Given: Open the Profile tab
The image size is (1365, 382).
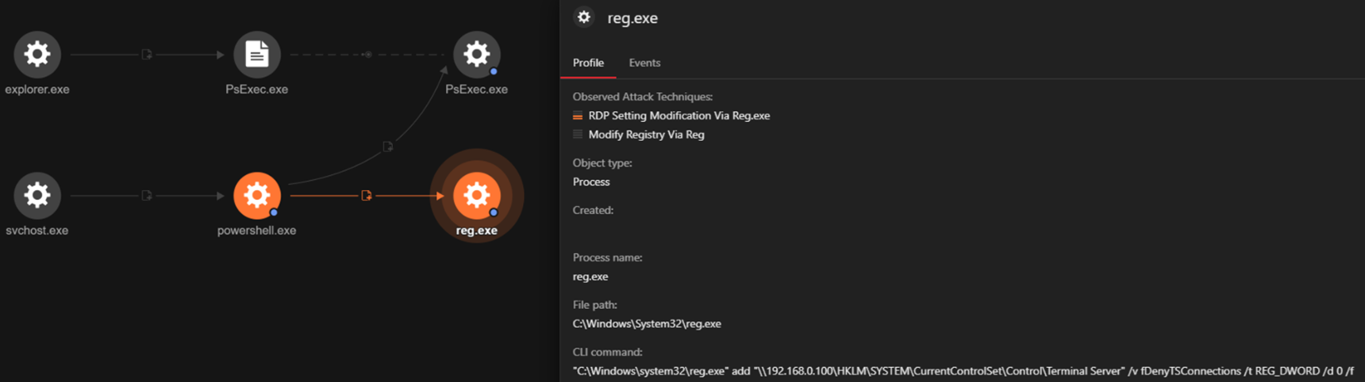Looking at the screenshot, I should click(x=588, y=63).
